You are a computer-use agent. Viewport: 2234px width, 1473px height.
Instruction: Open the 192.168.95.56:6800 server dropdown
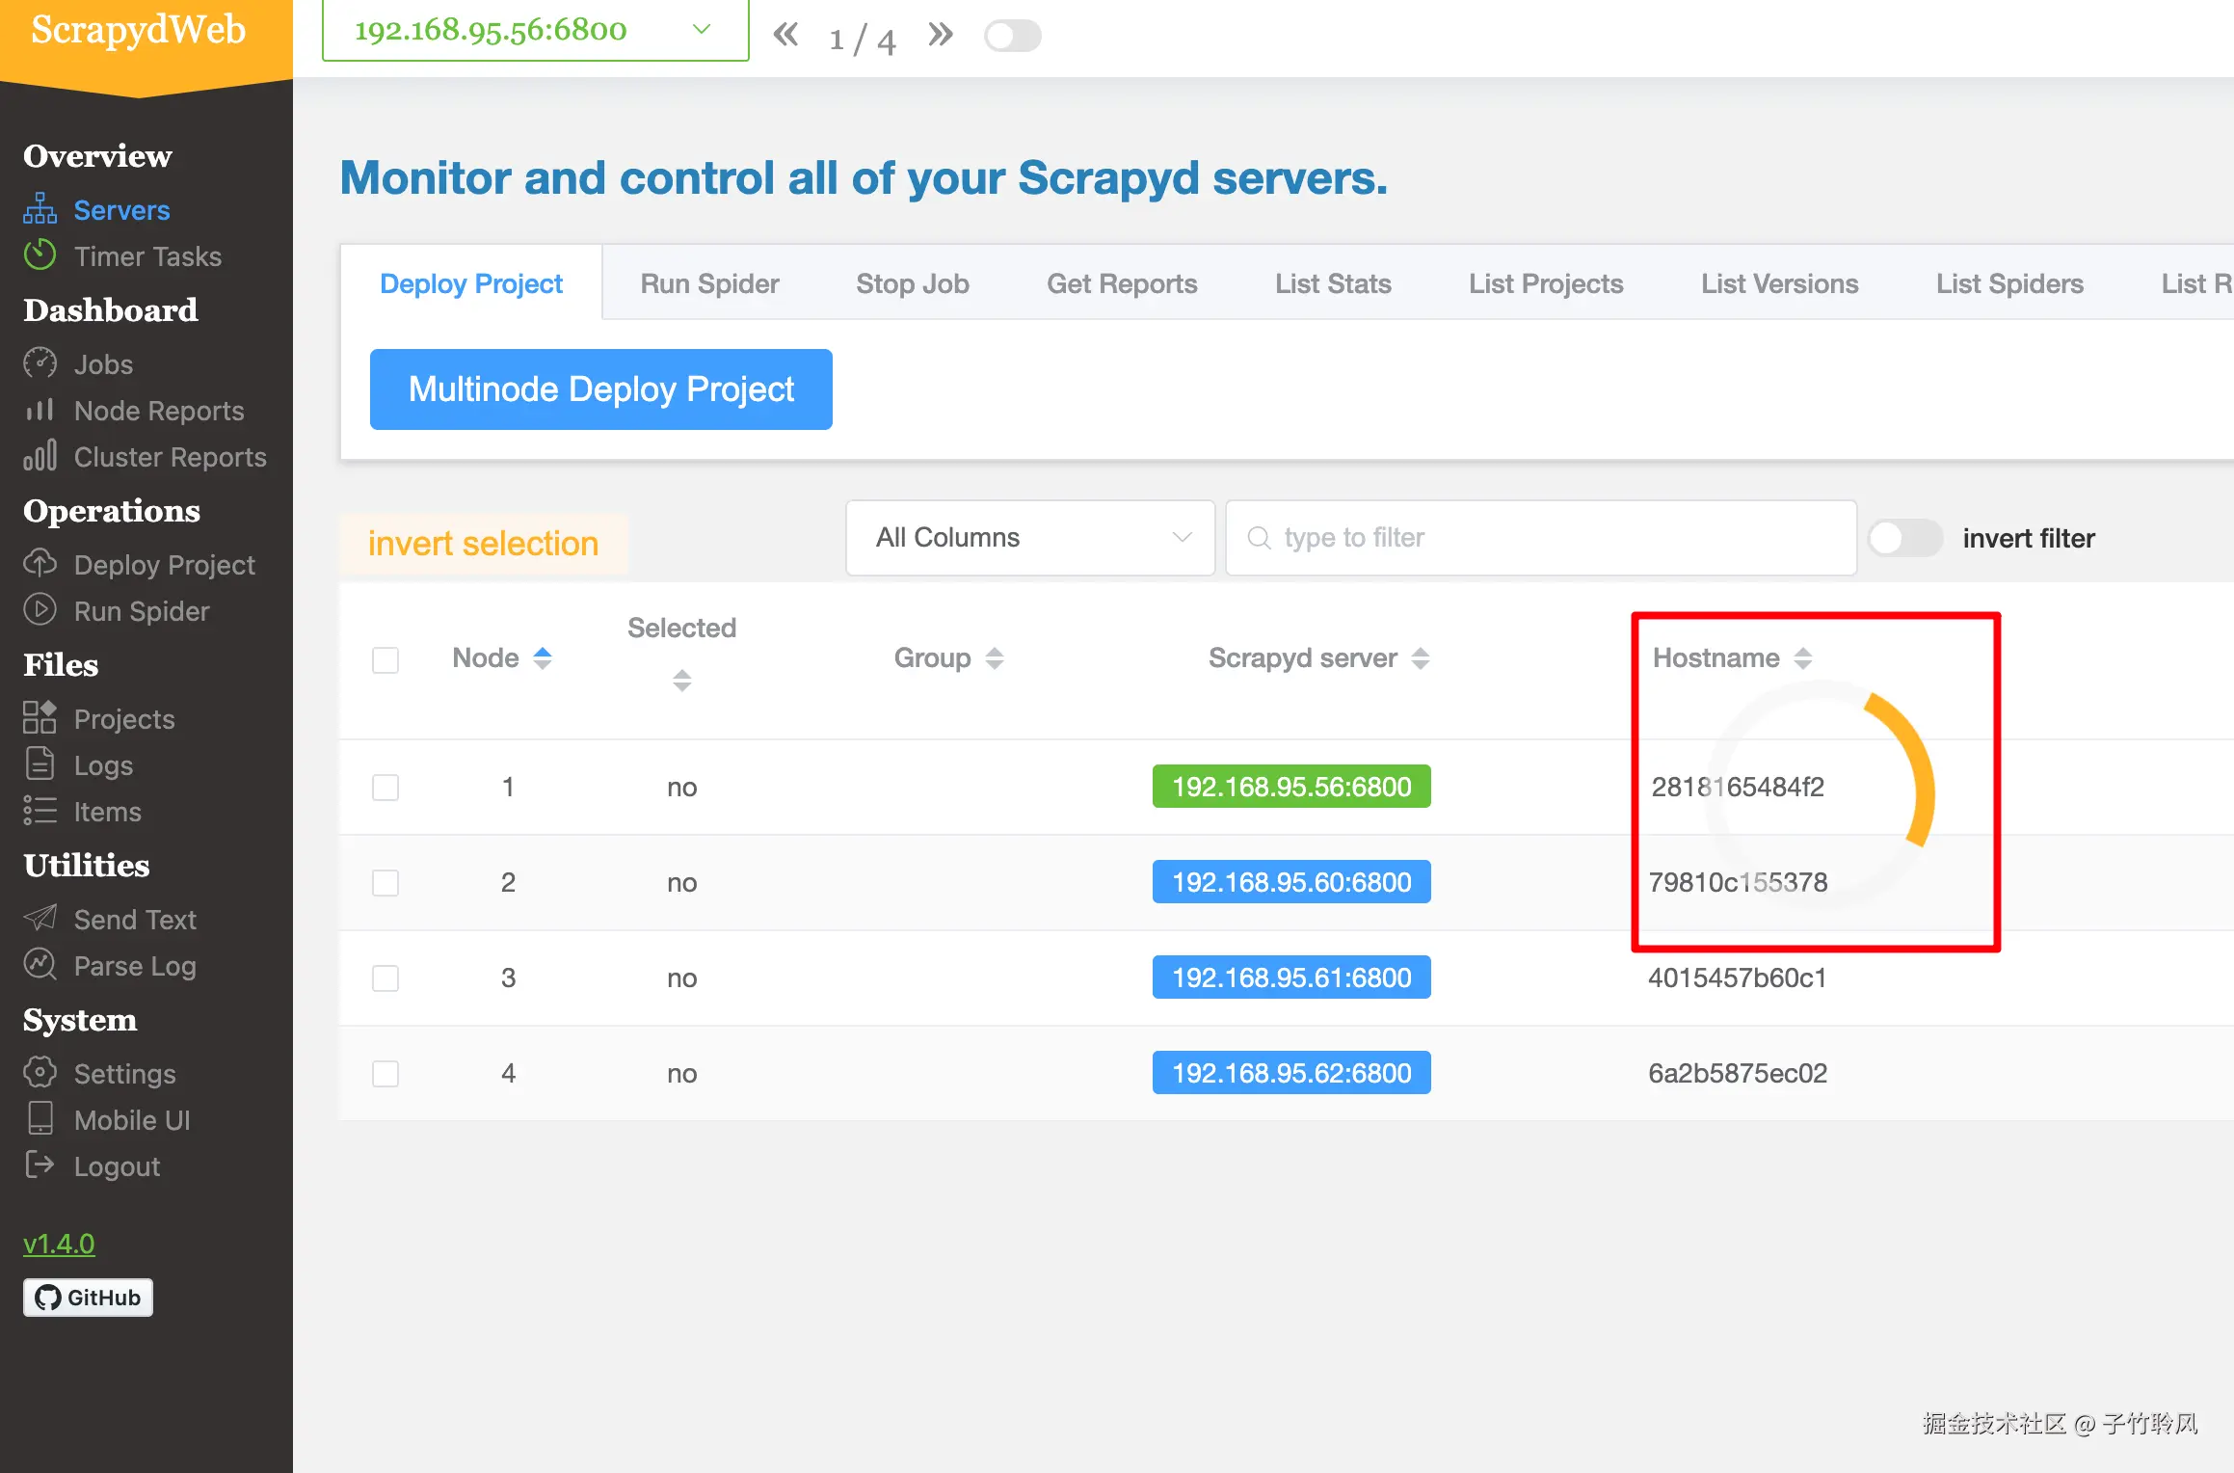(535, 31)
